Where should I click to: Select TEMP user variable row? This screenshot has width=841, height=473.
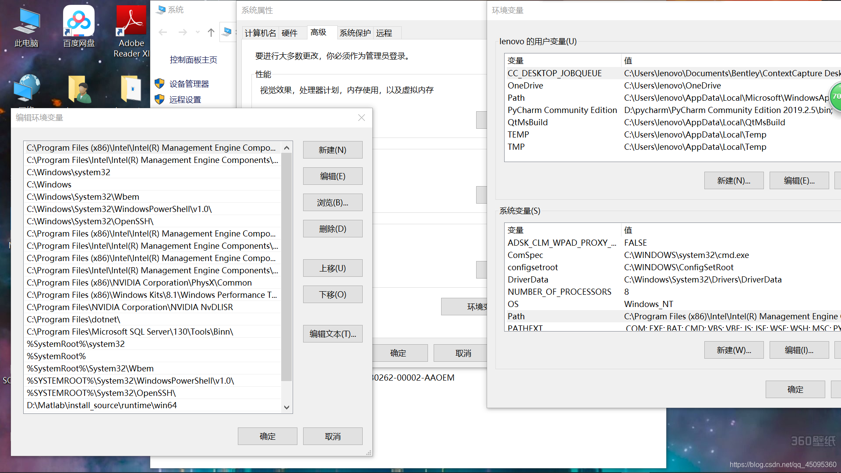click(x=673, y=134)
